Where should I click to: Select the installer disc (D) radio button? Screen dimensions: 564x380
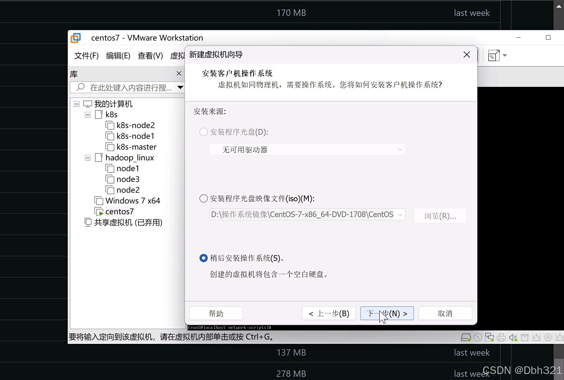[x=203, y=132]
